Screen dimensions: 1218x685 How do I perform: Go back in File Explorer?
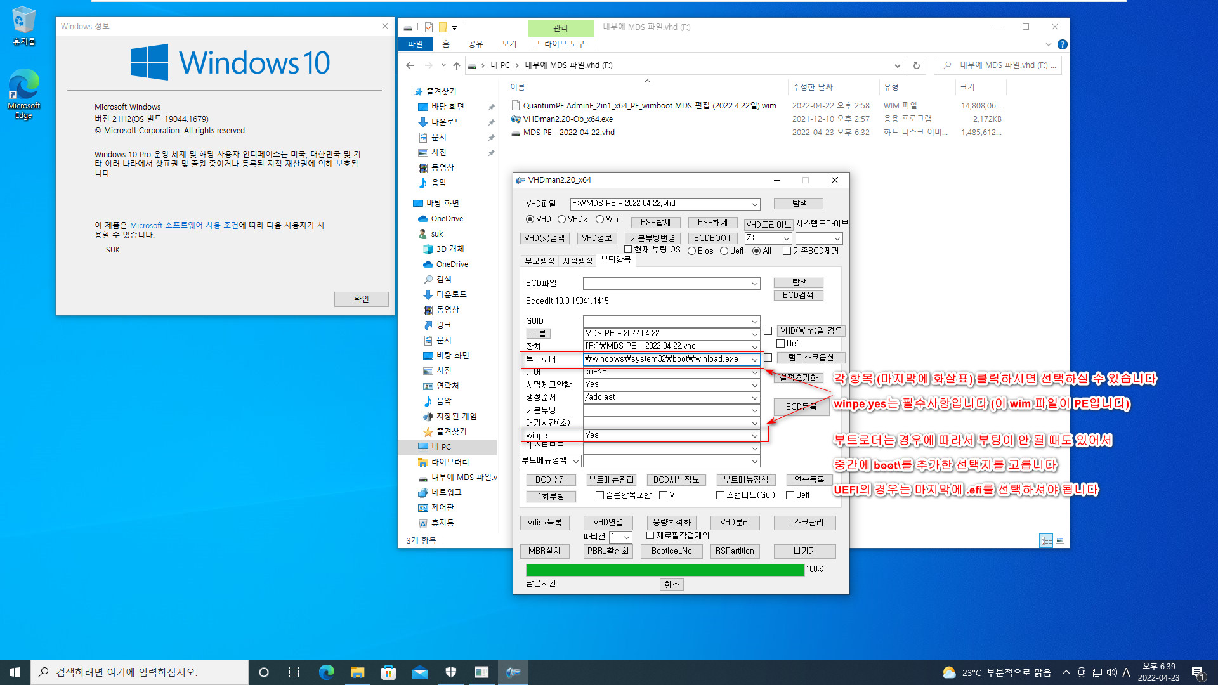coord(410,65)
